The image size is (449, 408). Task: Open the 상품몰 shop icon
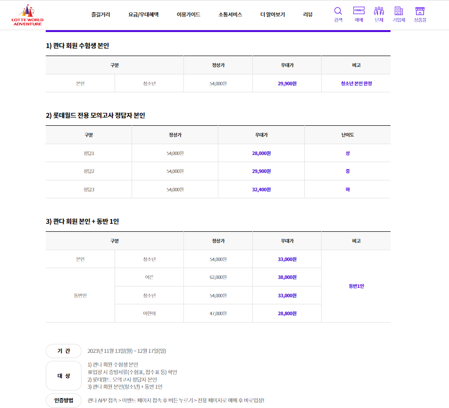[420, 15]
